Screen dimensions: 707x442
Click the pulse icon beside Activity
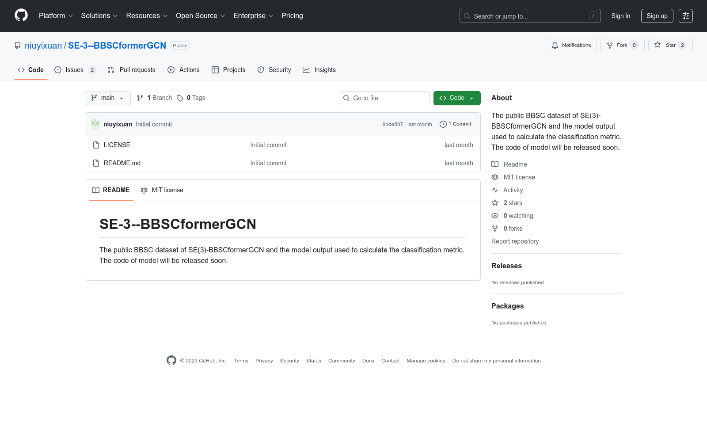pos(495,190)
